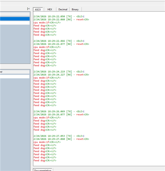Select timestamp 18:29:22.060 [RX] reset line
The image size is (165, 171).
click(x=61, y=20)
